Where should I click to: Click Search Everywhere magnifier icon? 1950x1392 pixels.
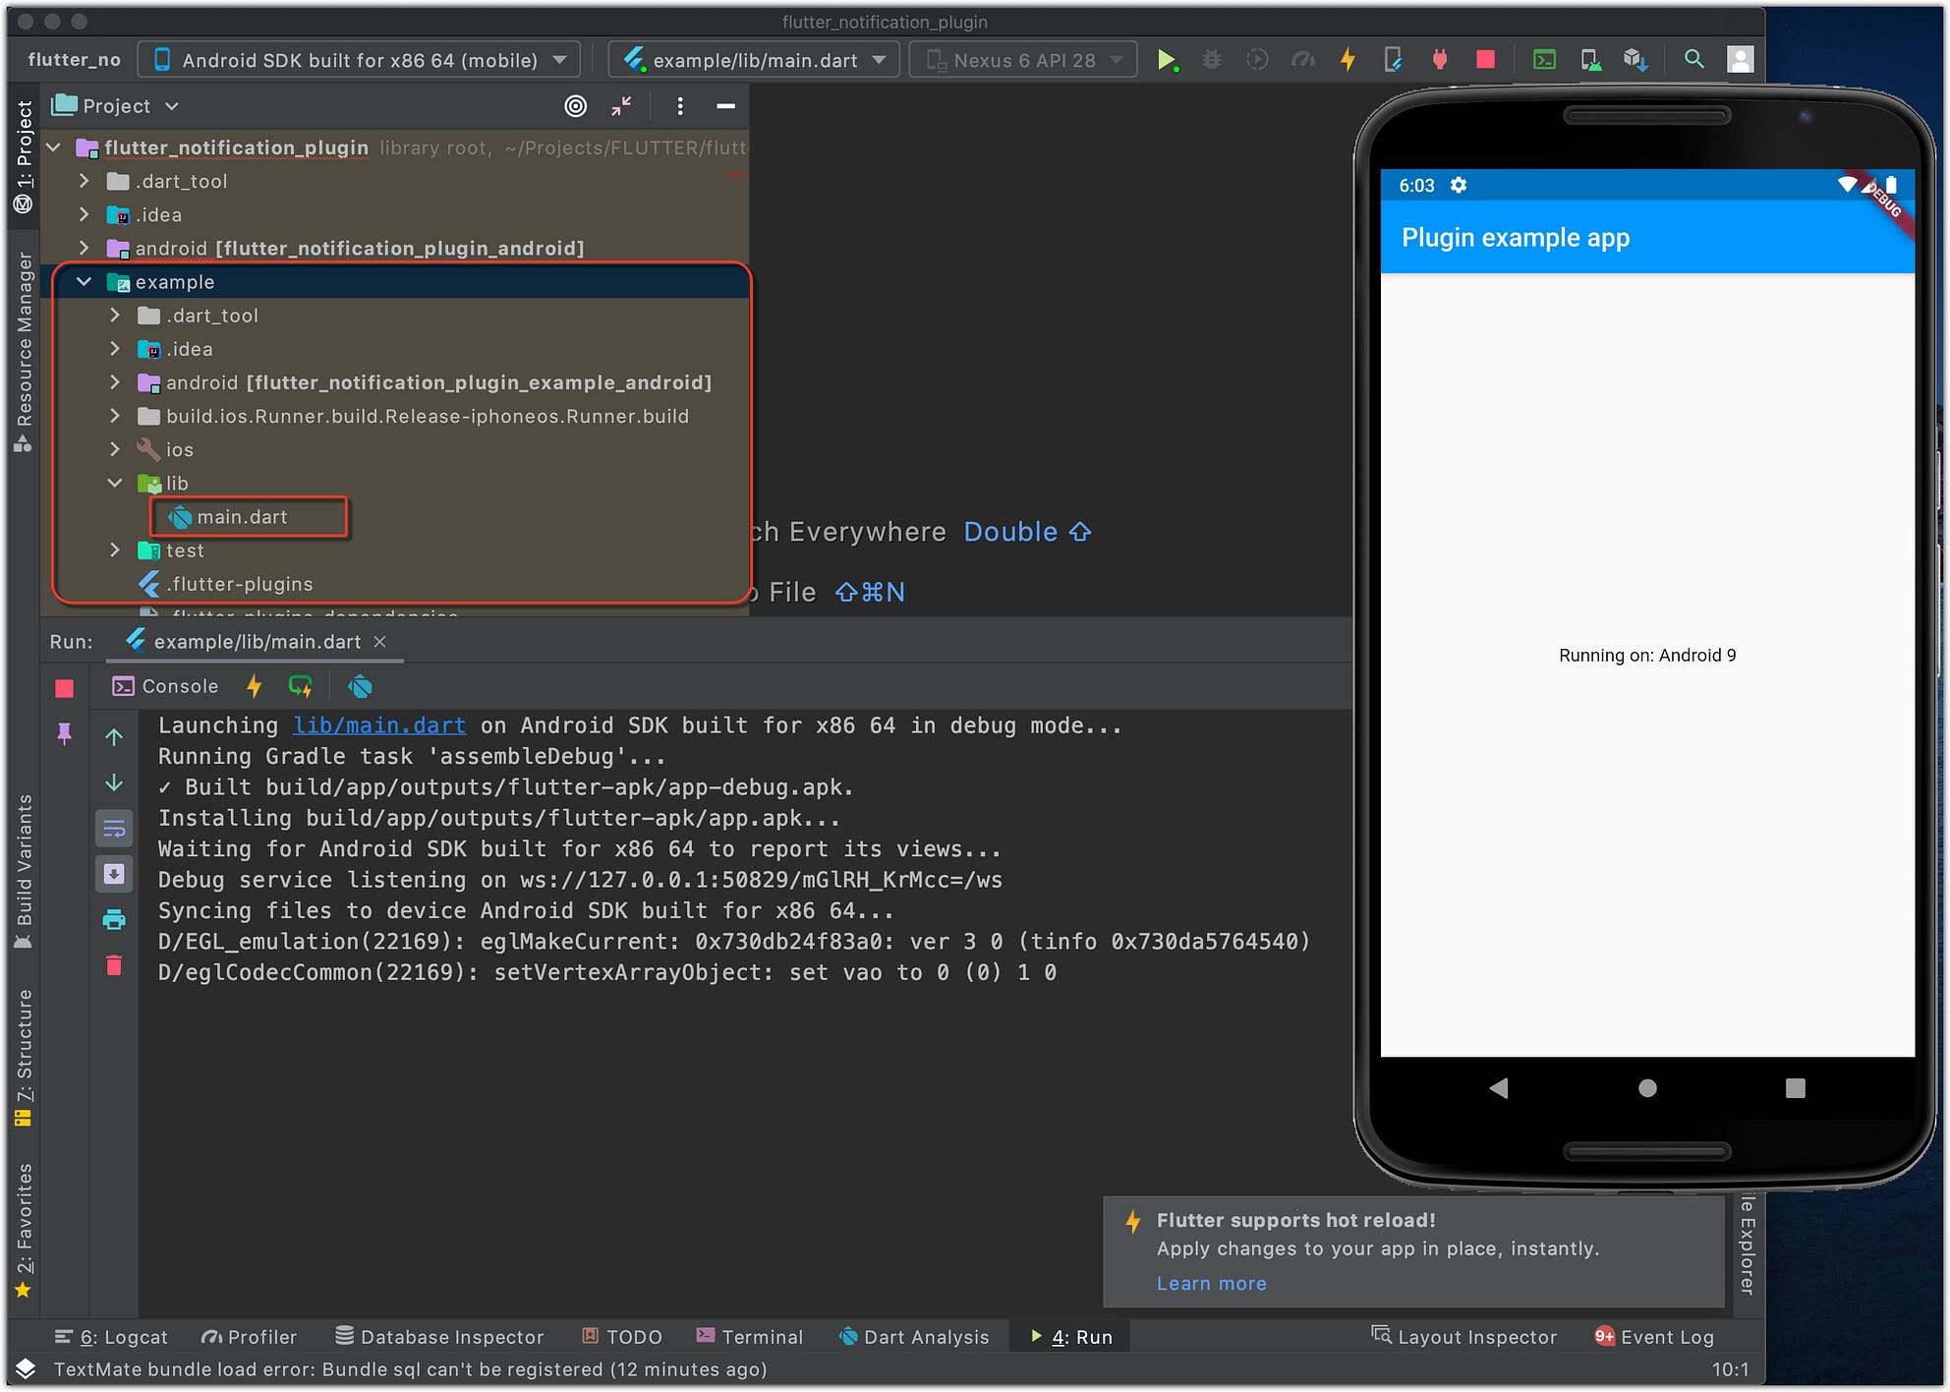tap(1693, 59)
